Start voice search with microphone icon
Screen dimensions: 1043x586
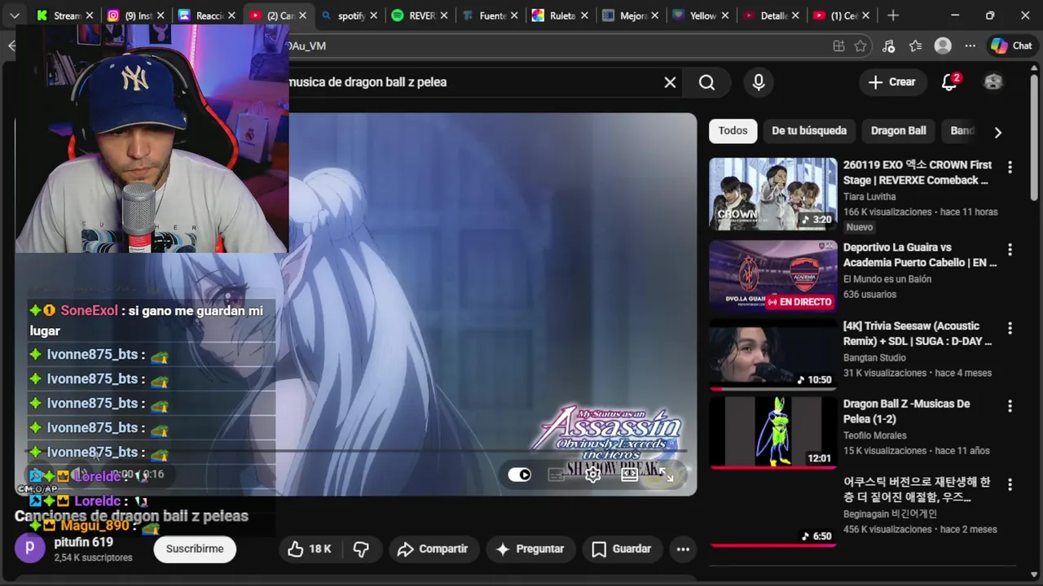759,82
